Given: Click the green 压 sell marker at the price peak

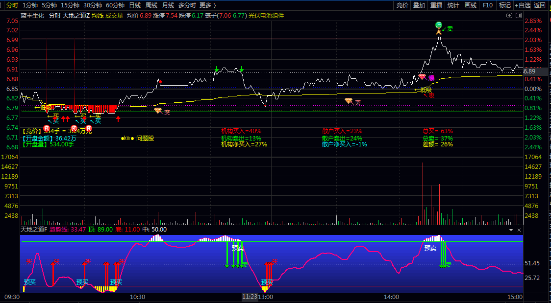Looking at the screenshot, I should [439, 25].
